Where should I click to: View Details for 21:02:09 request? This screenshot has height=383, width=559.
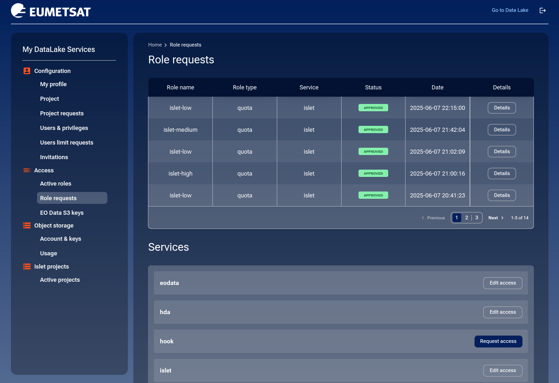pos(502,152)
